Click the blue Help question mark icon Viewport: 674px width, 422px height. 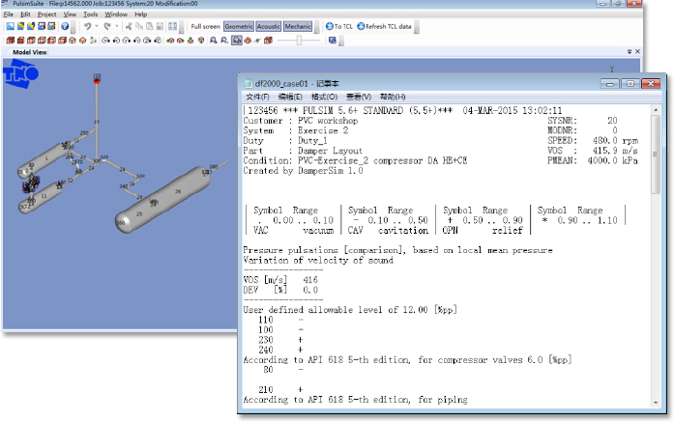coord(65,27)
